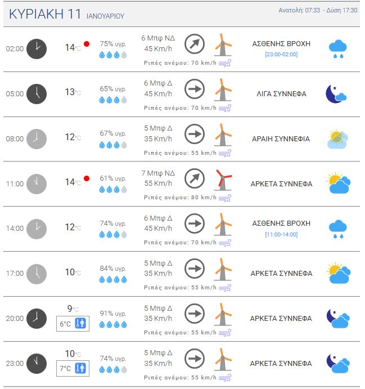The width and height of the screenshot is (365, 389).
Task: Click the hazy sun icon at 08:00
Action: pos(337,138)
